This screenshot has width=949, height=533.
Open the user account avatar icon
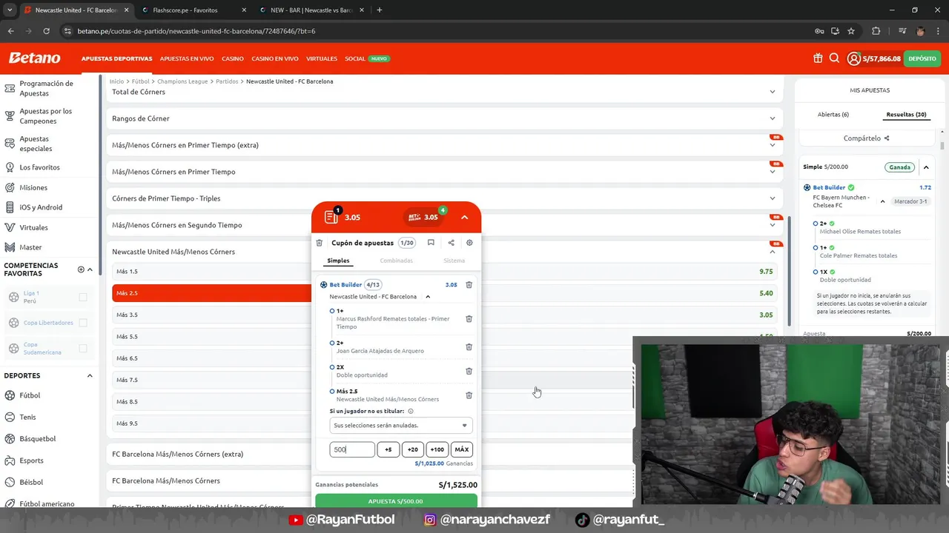[x=853, y=58]
